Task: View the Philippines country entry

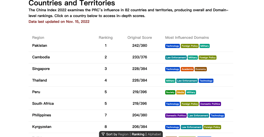Action: (x=42, y=115)
